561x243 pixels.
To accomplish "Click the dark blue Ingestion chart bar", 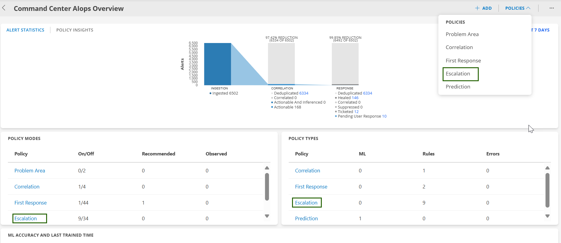I will coord(217,64).
